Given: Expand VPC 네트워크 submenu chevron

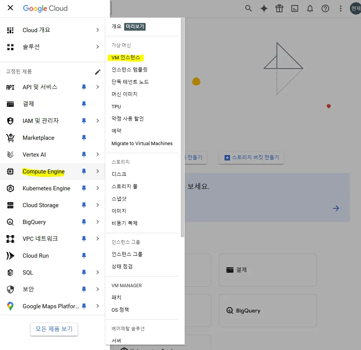Looking at the screenshot, I should pos(98,239).
